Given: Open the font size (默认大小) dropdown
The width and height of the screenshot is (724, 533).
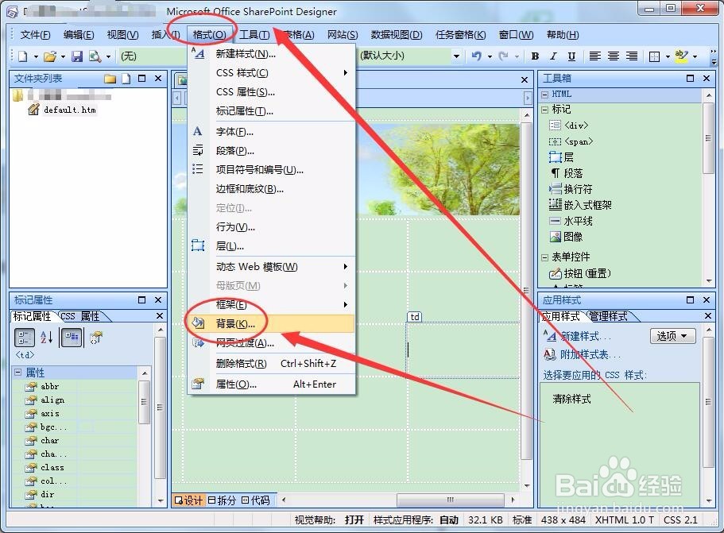Looking at the screenshot, I should [456, 56].
